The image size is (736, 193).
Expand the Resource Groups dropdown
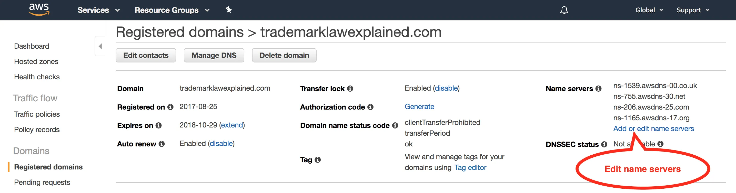172,10
